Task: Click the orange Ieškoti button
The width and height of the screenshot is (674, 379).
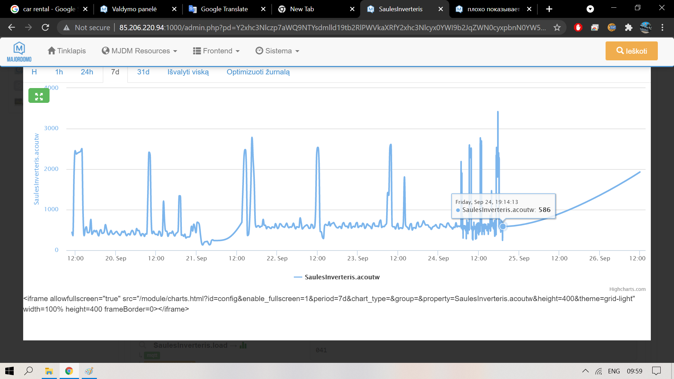Action: click(x=631, y=51)
